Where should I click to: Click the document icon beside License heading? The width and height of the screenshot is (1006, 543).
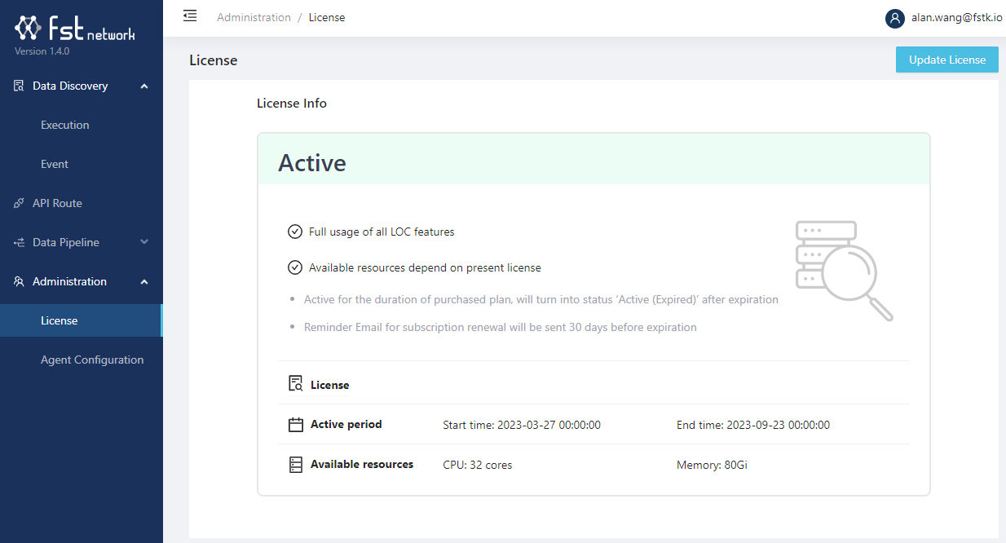pos(296,384)
